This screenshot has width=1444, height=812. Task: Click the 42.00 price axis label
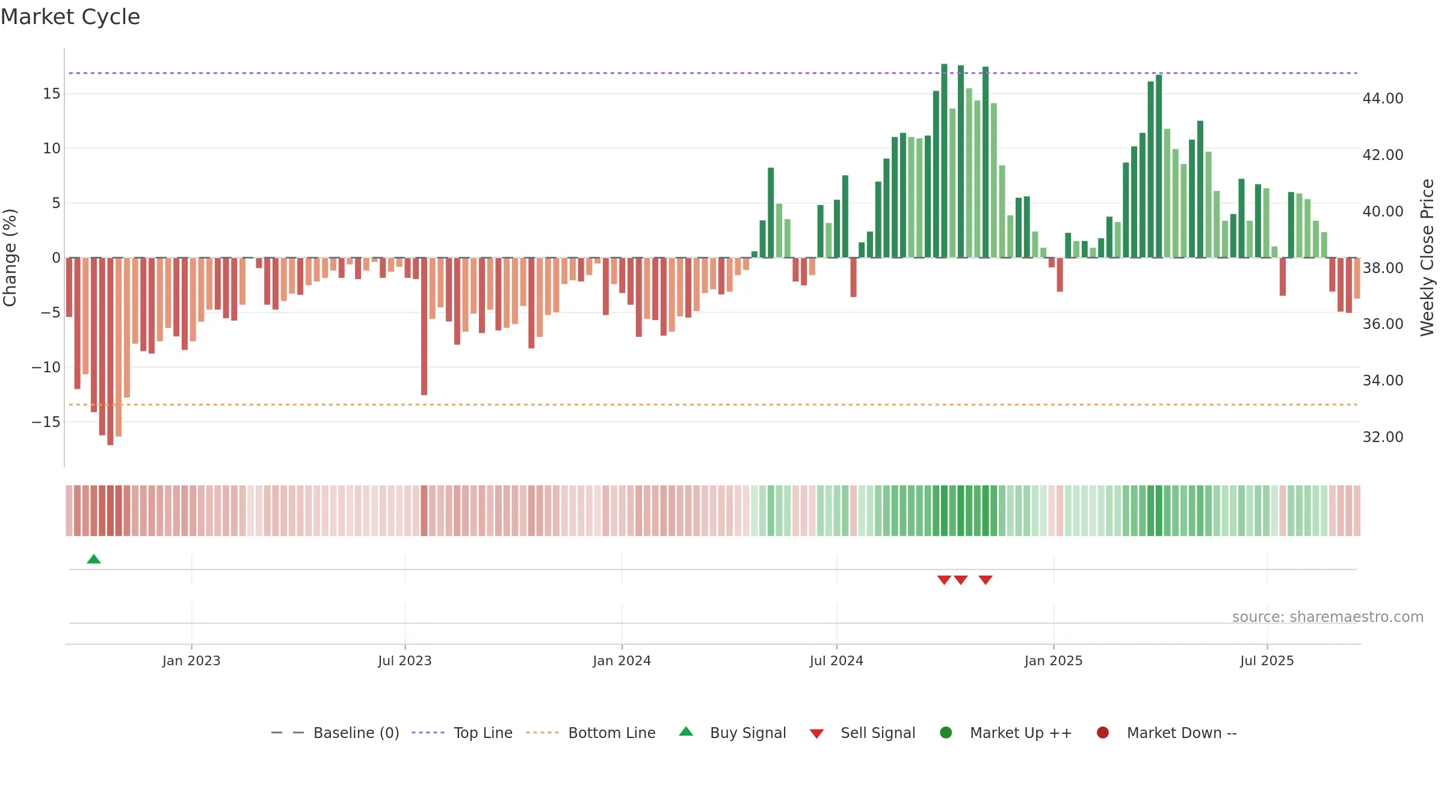tap(1383, 155)
